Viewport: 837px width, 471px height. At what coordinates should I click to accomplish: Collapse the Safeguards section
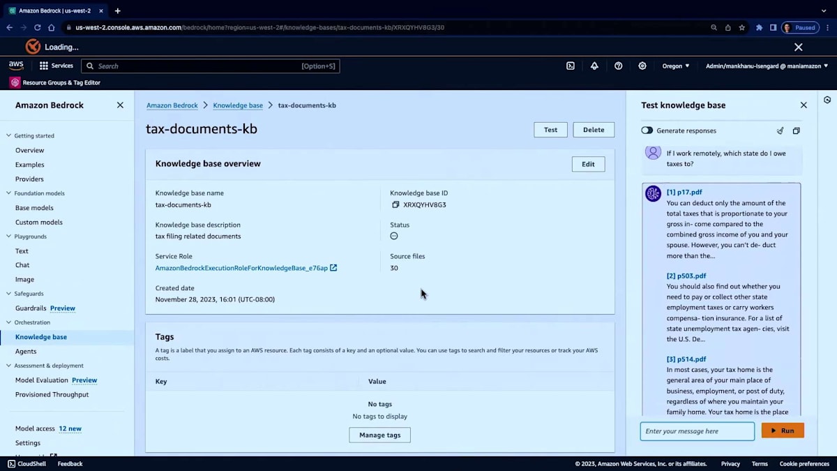(9, 294)
